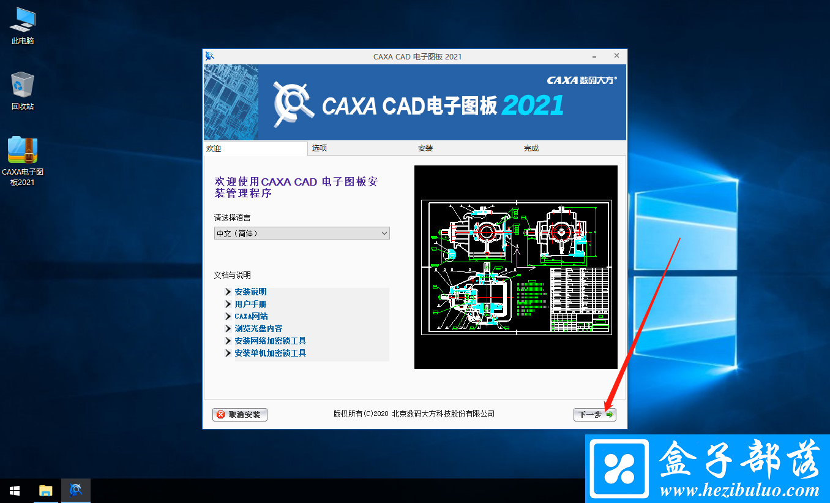The width and height of the screenshot is (830, 503).
Task: Open the 请选择语言 language dropdown
Action: point(301,233)
